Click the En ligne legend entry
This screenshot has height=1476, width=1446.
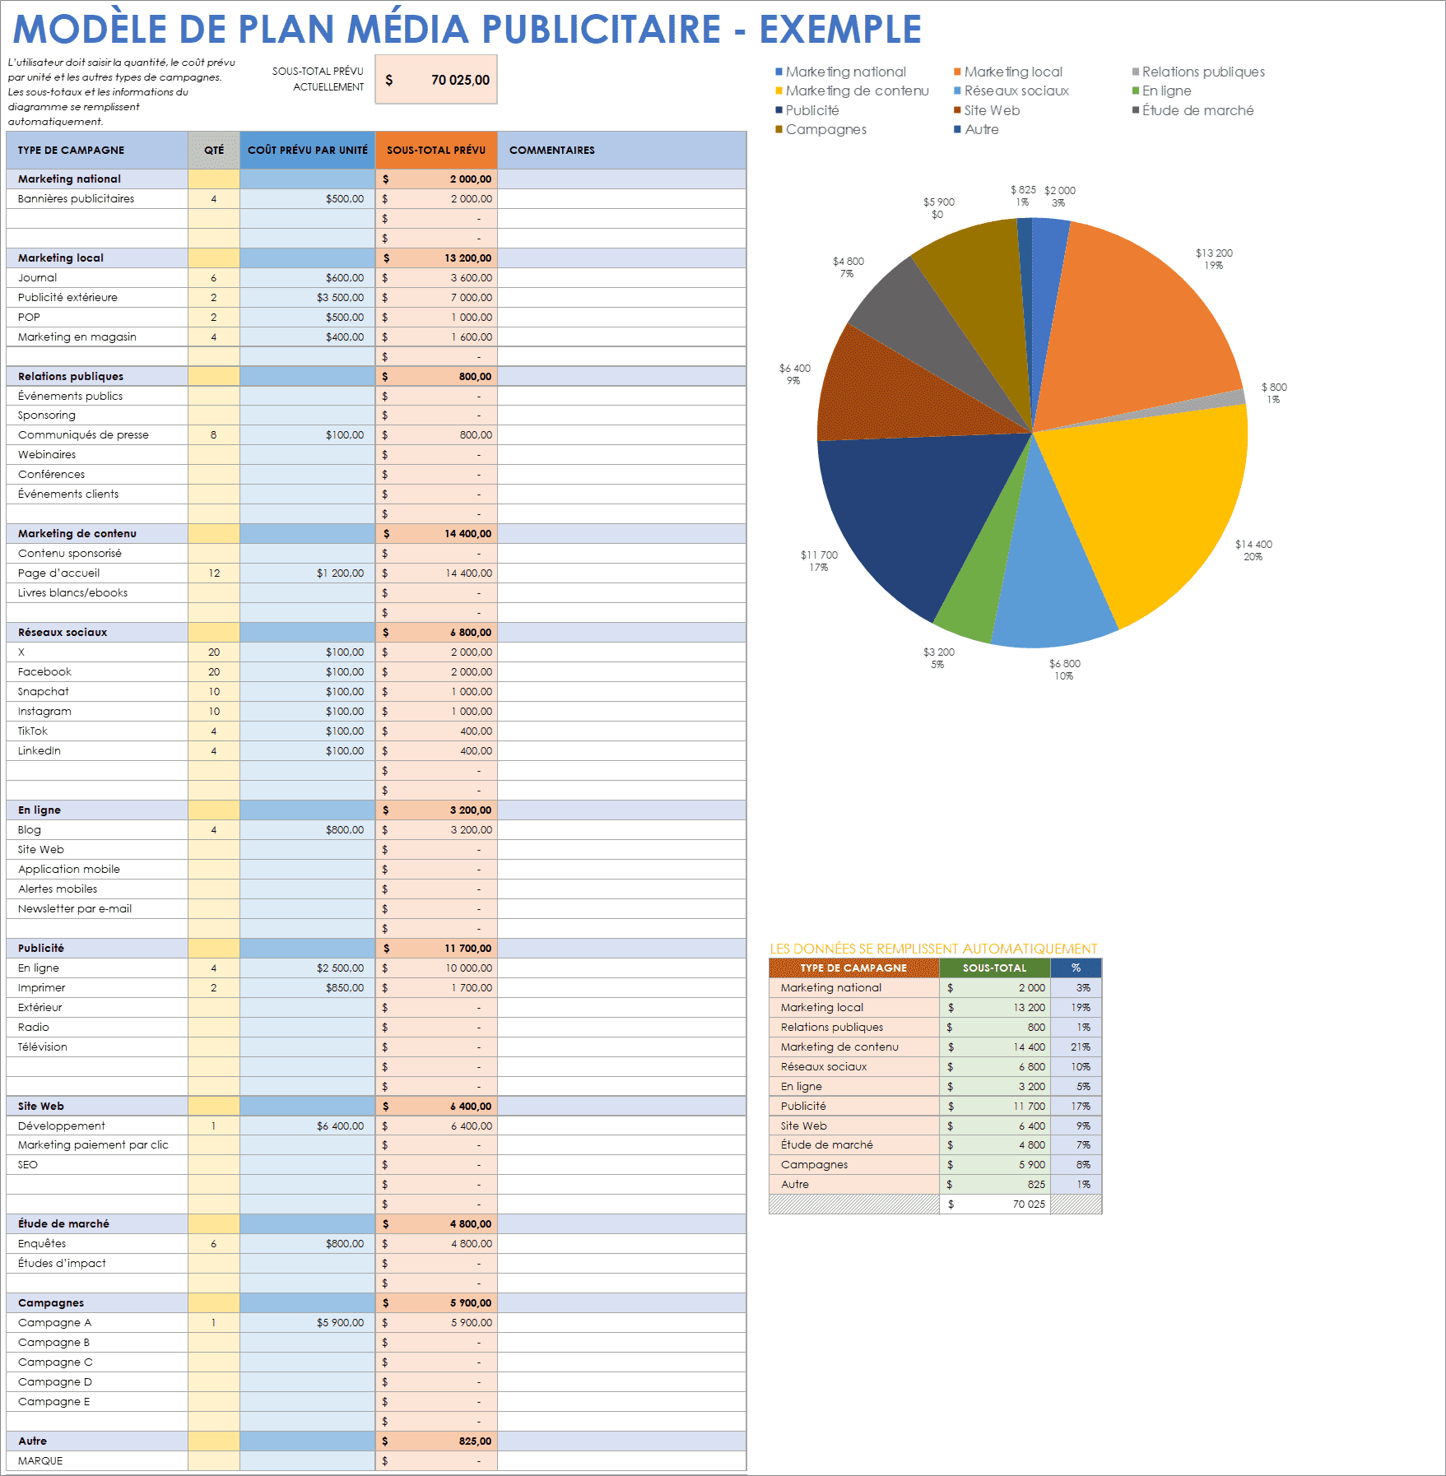(x=1162, y=91)
